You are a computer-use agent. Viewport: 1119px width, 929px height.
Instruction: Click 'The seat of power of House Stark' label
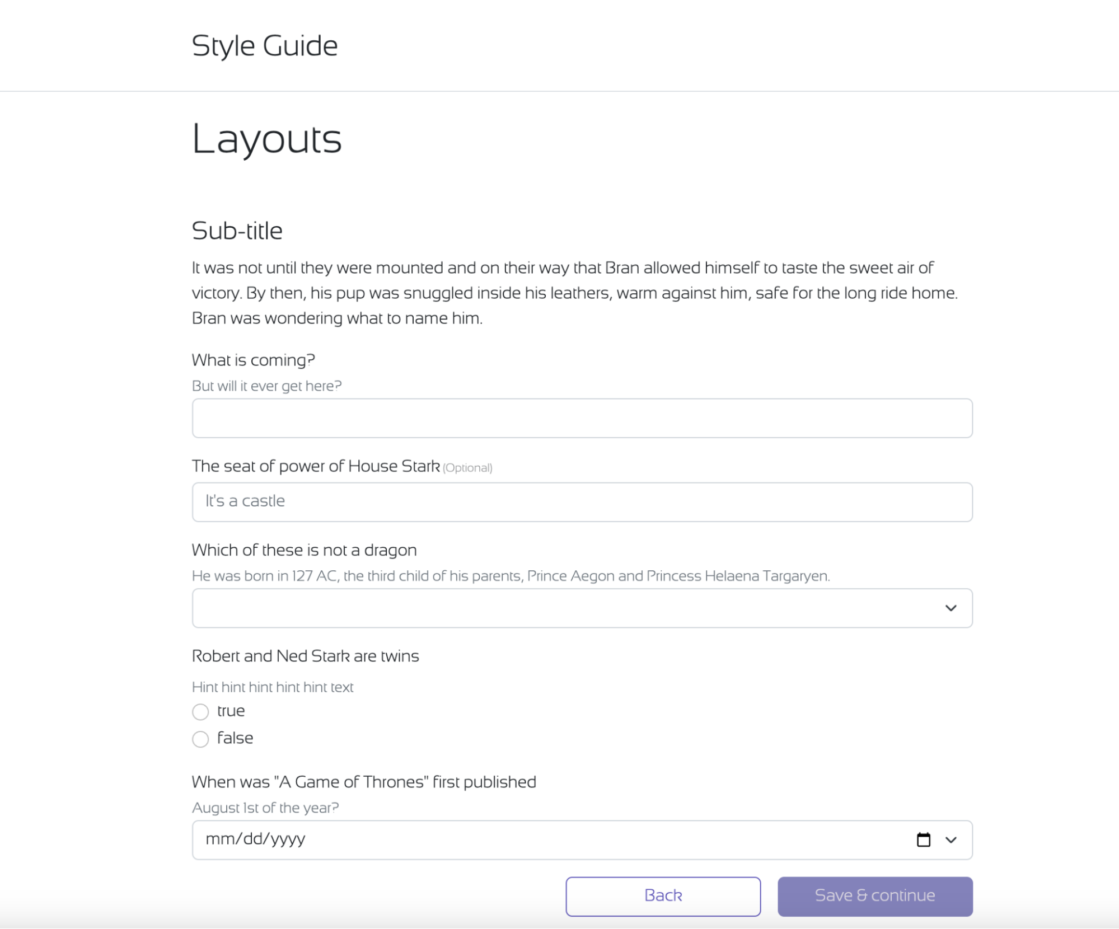pos(315,466)
